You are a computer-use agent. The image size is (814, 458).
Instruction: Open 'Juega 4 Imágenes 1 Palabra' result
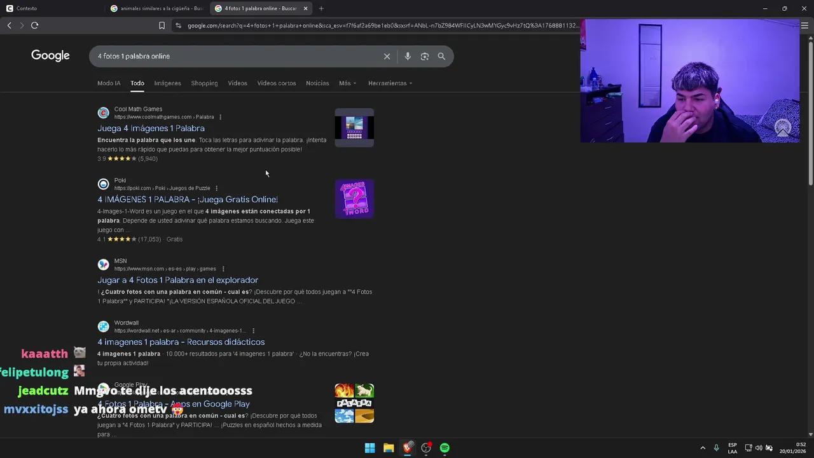[151, 128]
